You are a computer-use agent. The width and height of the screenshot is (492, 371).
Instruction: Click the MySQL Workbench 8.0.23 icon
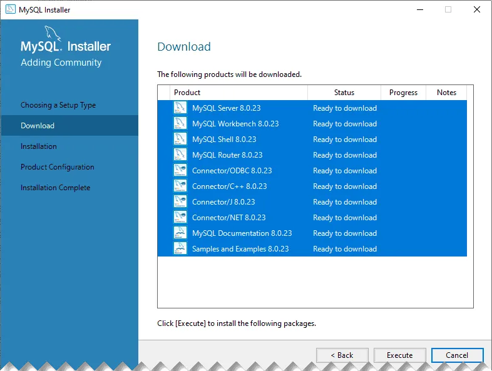180,123
